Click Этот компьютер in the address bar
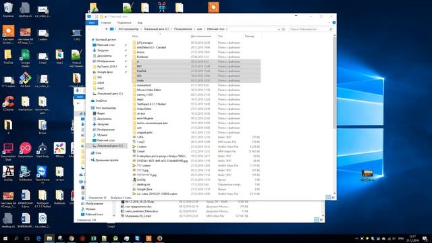432x243 pixels. [x=128, y=29]
